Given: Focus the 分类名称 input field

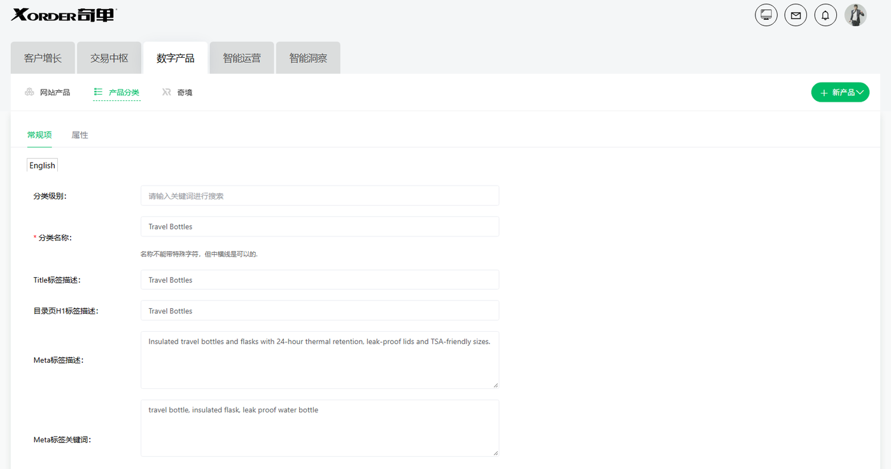Looking at the screenshot, I should (319, 226).
